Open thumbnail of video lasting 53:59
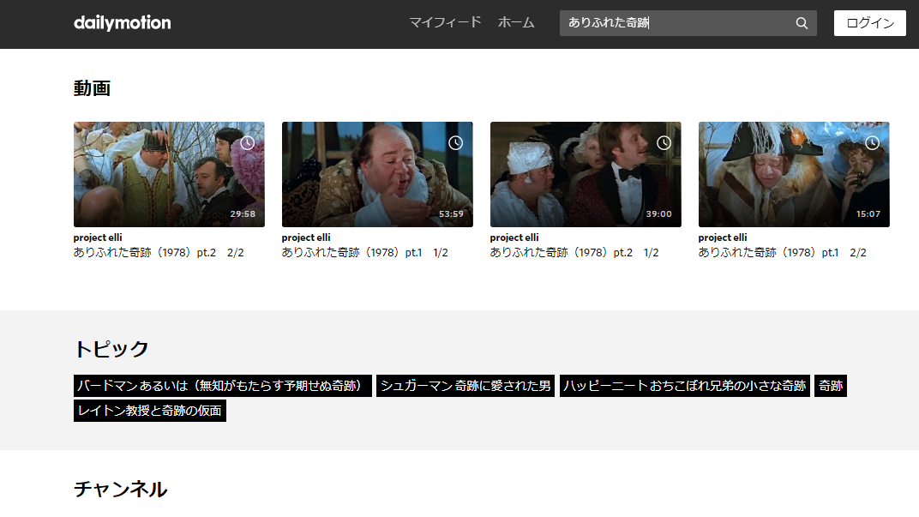Screen dimensions: 919x517 377,174
